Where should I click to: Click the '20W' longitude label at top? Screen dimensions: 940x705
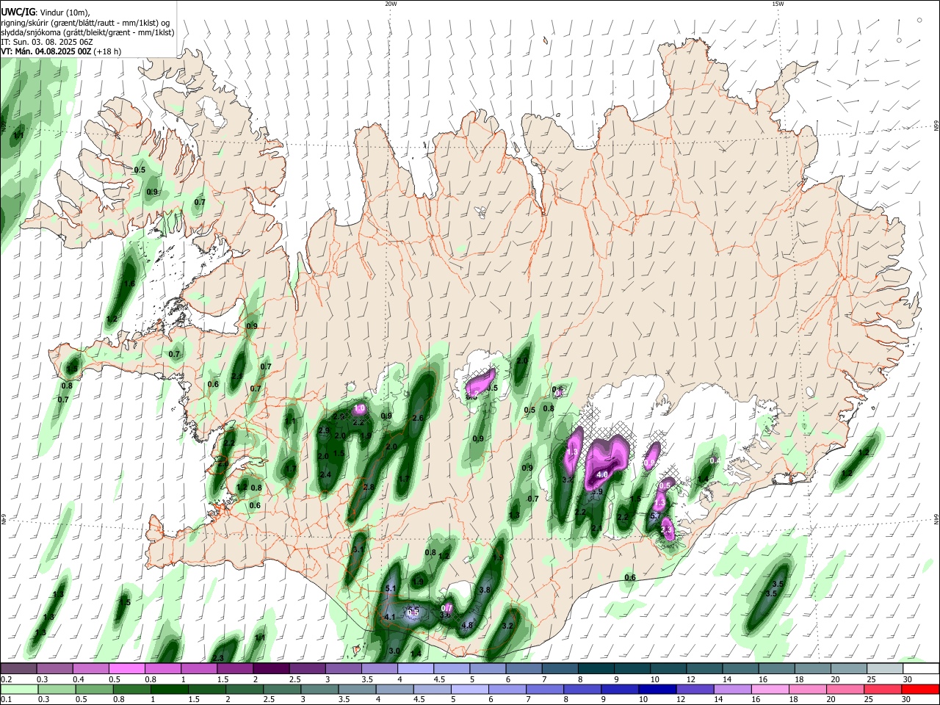[391, 4]
